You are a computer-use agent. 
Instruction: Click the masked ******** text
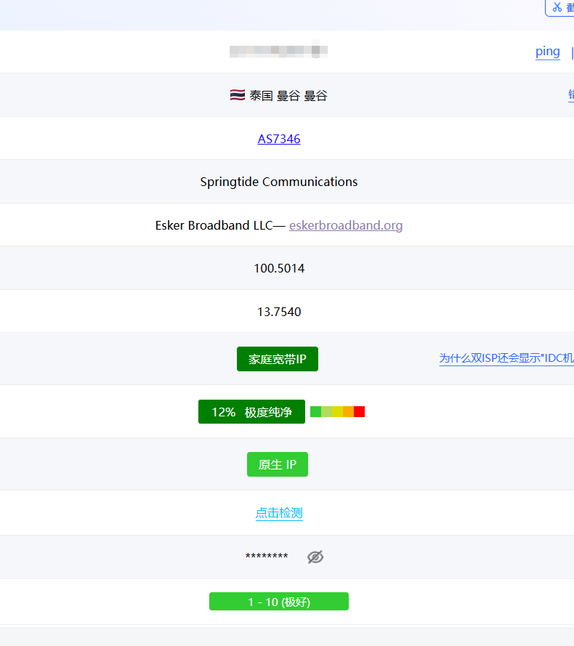[x=267, y=557]
